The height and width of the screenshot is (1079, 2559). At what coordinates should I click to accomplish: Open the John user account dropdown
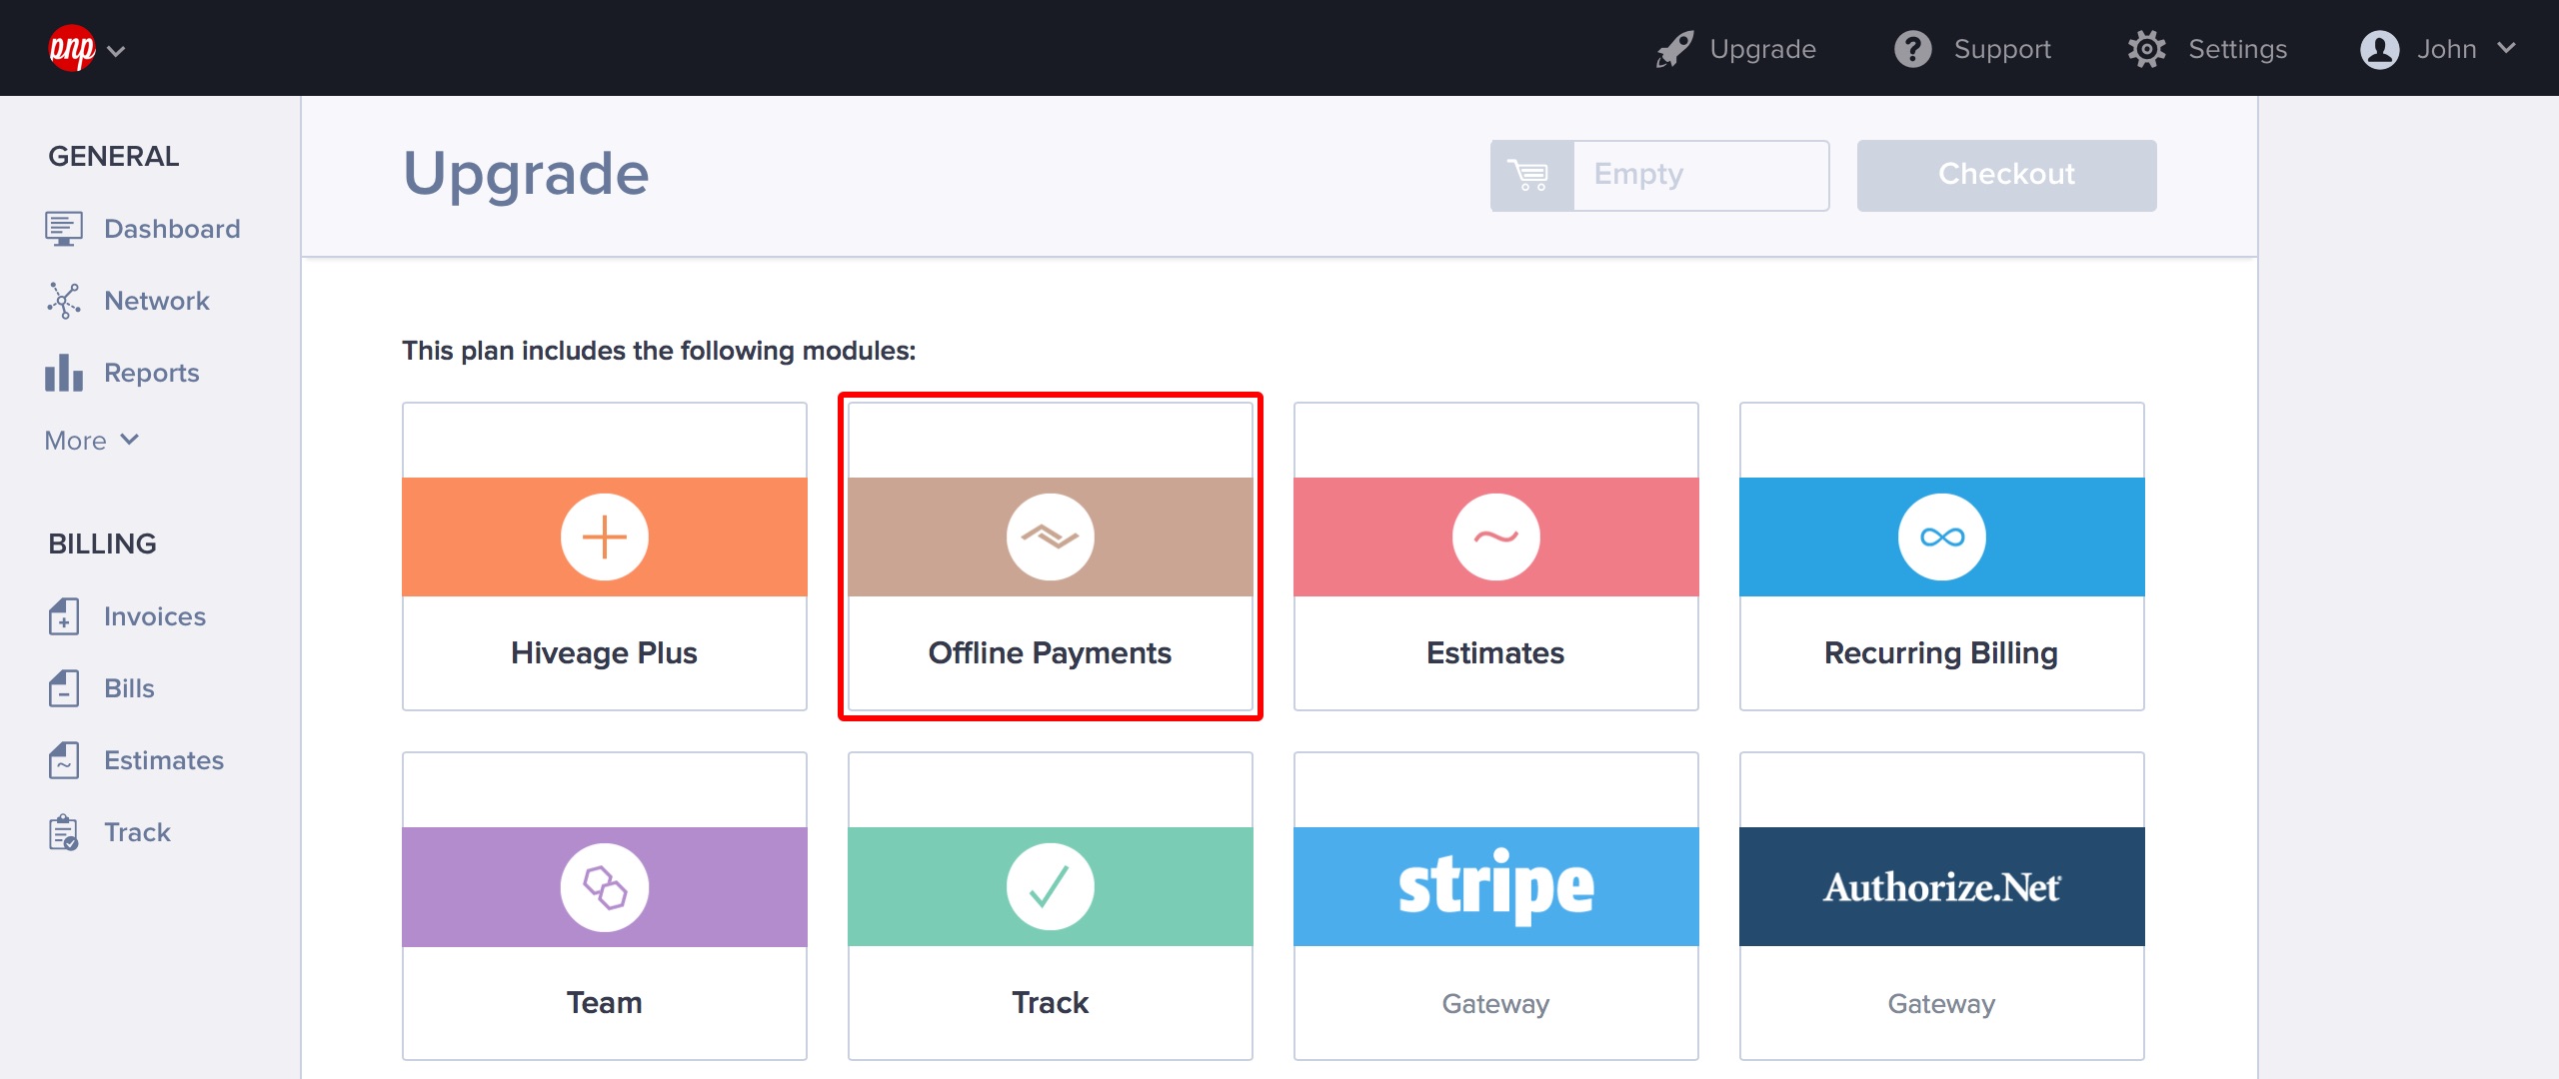coord(2437,49)
